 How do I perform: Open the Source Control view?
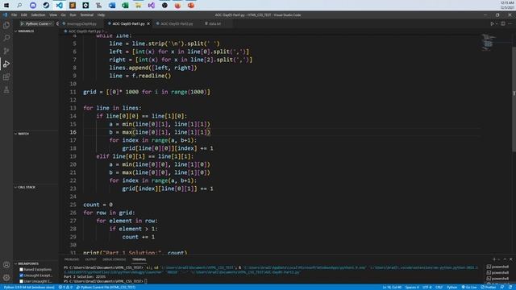point(6,51)
